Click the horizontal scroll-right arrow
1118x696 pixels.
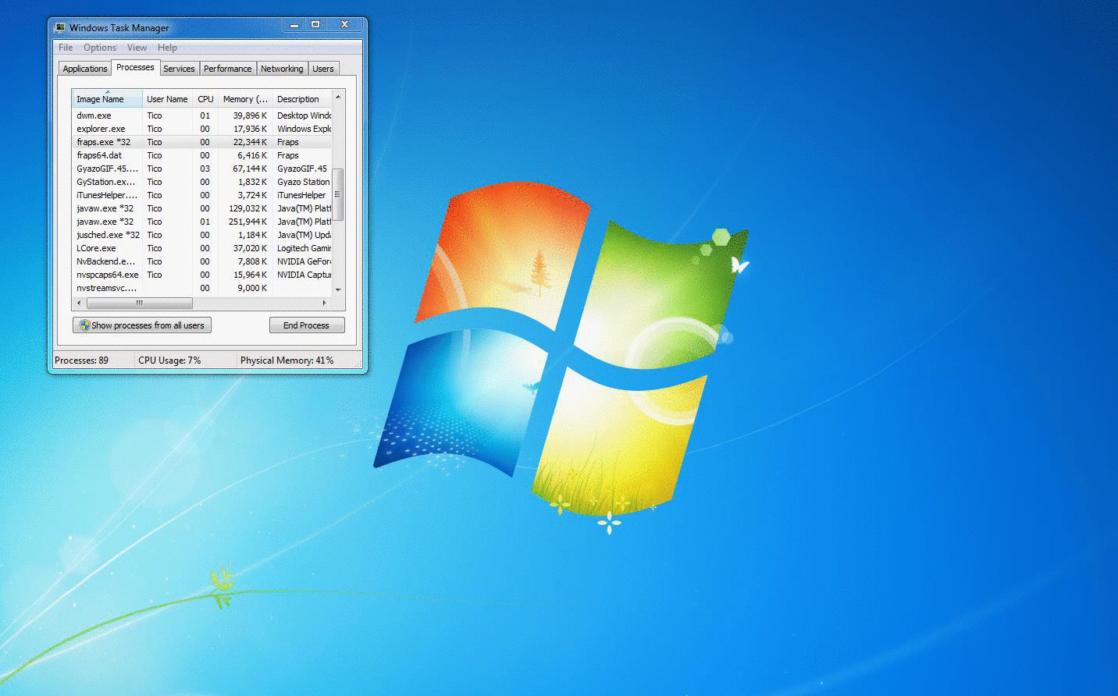[x=325, y=303]
